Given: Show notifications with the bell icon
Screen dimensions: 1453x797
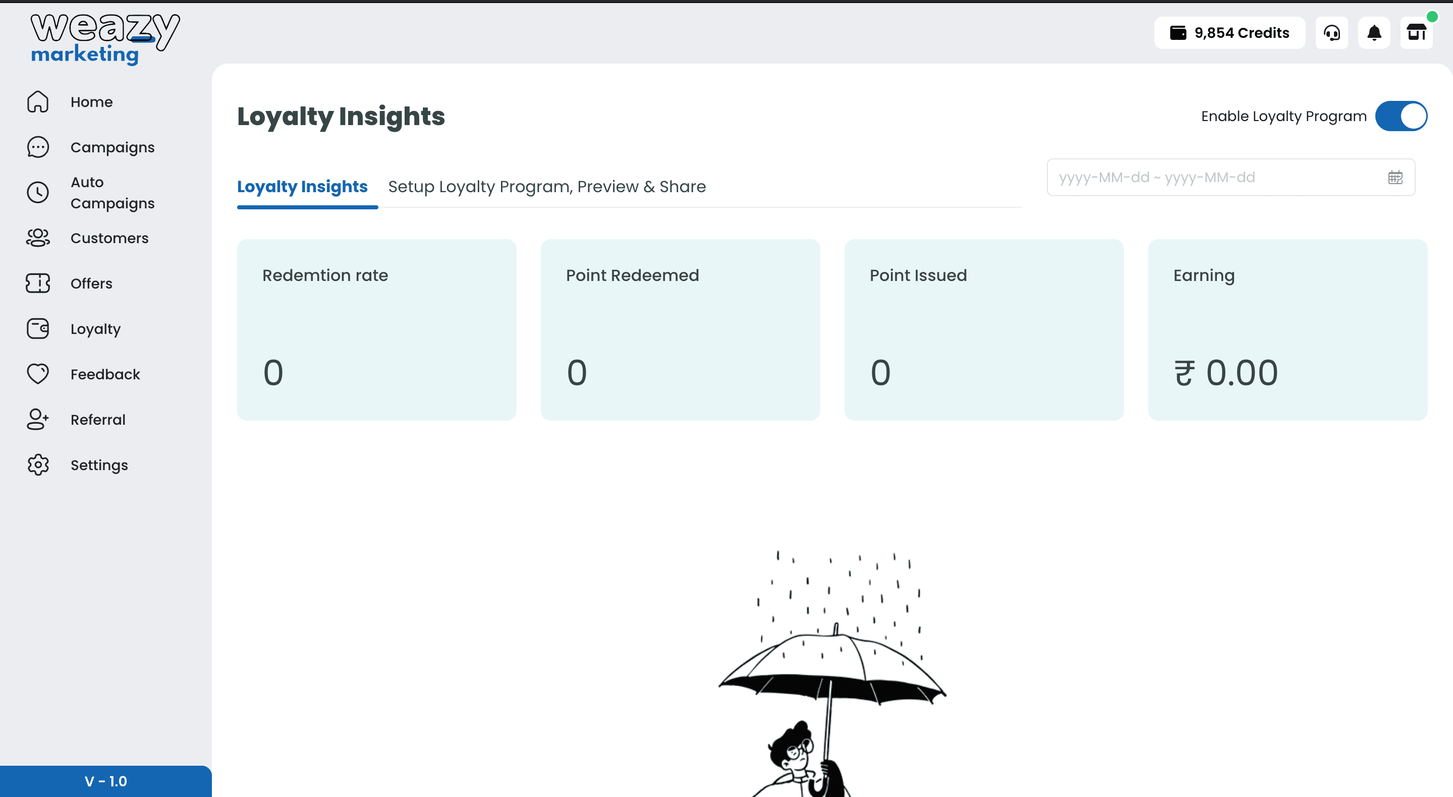Looking at the screenshot, I should point(1374,33).
